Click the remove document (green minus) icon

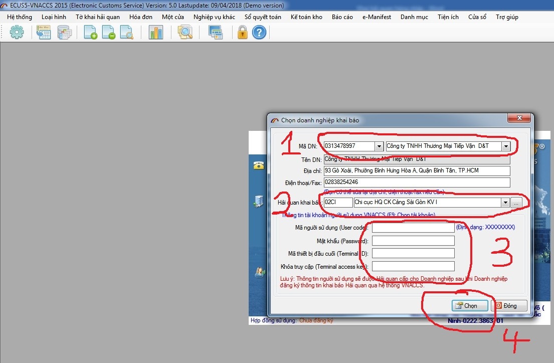click(x=109, y=33)
